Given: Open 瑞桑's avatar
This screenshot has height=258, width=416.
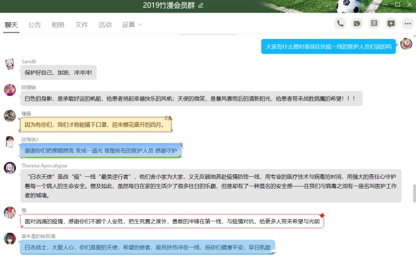Looking at the screenshot, I should tap(10, 116).
